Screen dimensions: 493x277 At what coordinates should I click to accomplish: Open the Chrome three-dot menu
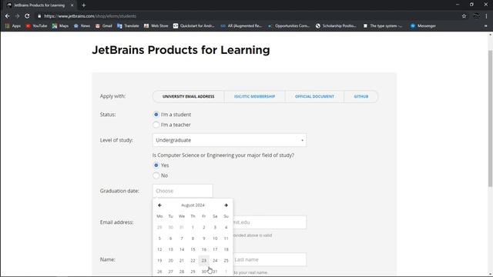pyautogui.click(x=486, y=16)
